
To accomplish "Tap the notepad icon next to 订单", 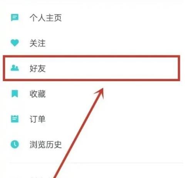I will coord(15,119).
